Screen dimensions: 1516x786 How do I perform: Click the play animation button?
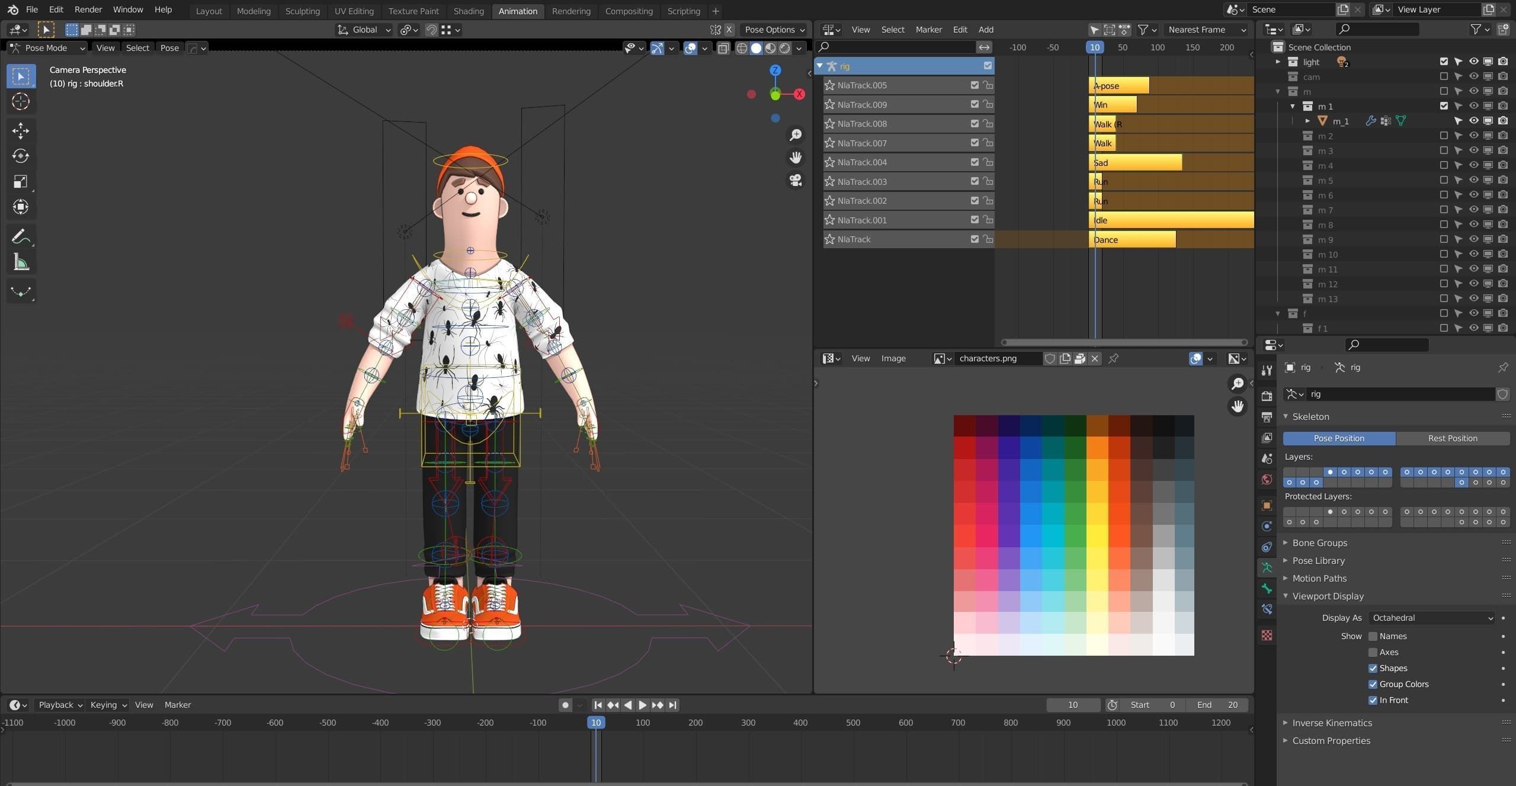pyautogui.click(x=642, y=705)
